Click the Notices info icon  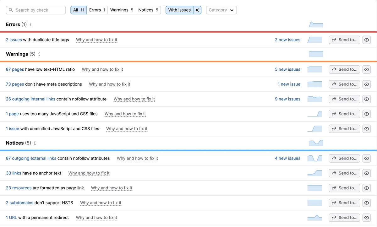coord(35,143)
